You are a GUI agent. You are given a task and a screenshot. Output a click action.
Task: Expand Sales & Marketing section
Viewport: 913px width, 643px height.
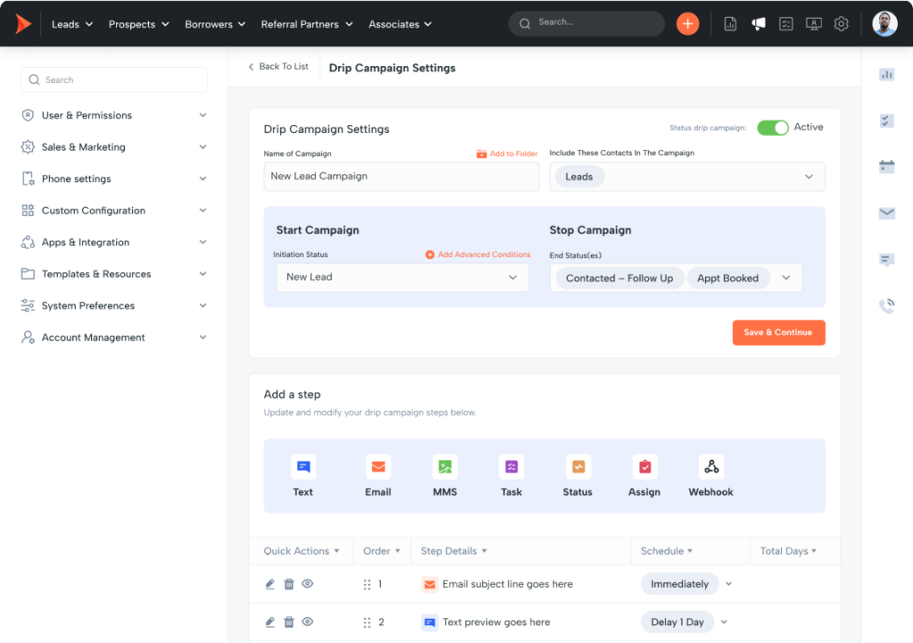pos(113,147)
